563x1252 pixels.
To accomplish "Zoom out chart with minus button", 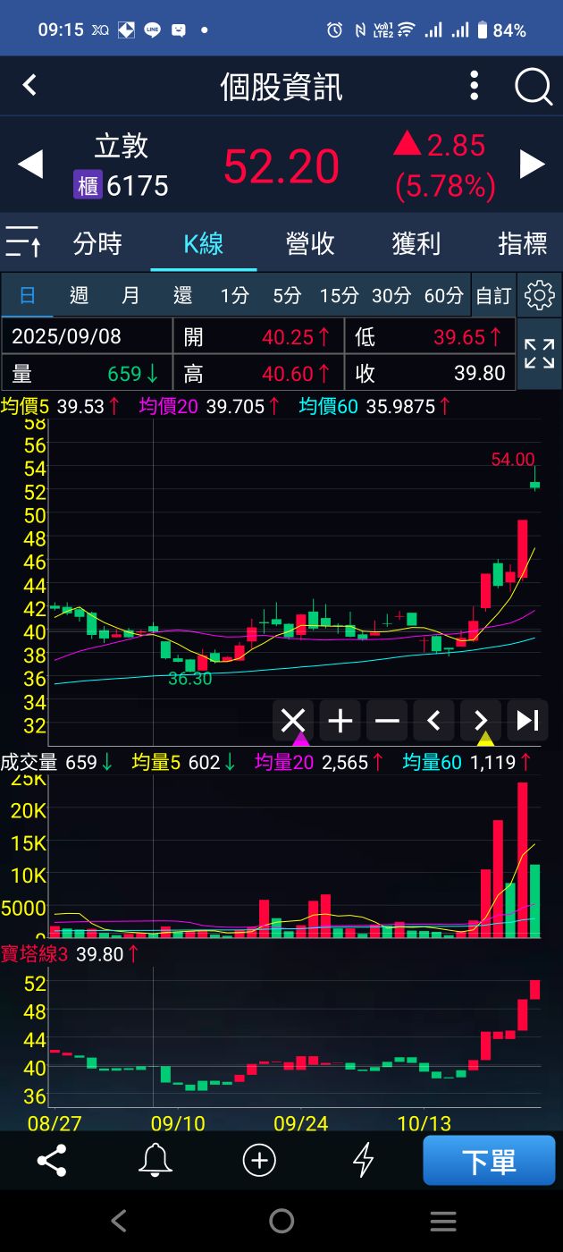I will [387, 721].
